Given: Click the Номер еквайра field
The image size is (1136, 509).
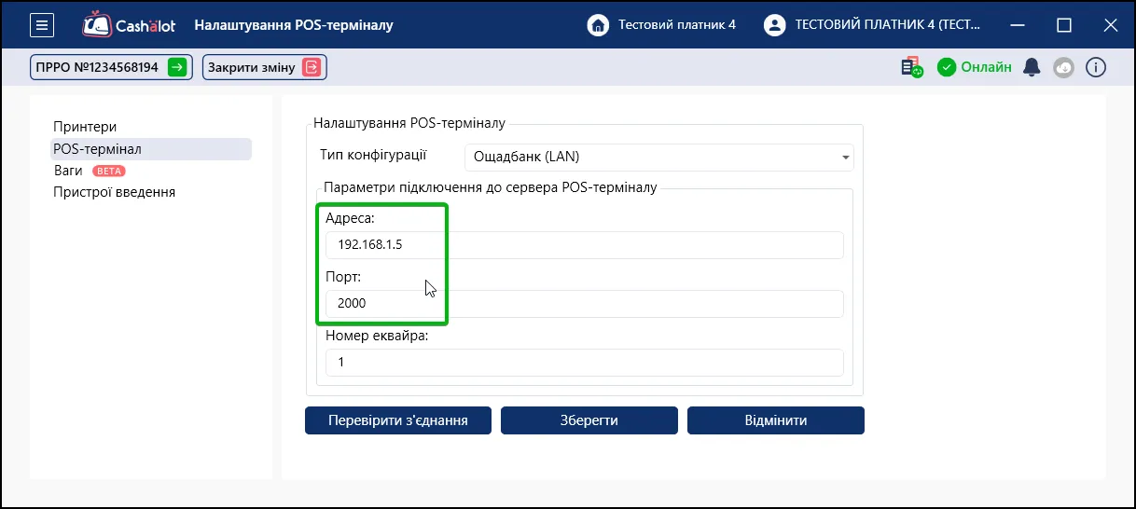Looking at the screenshot, I should [585, 363].
